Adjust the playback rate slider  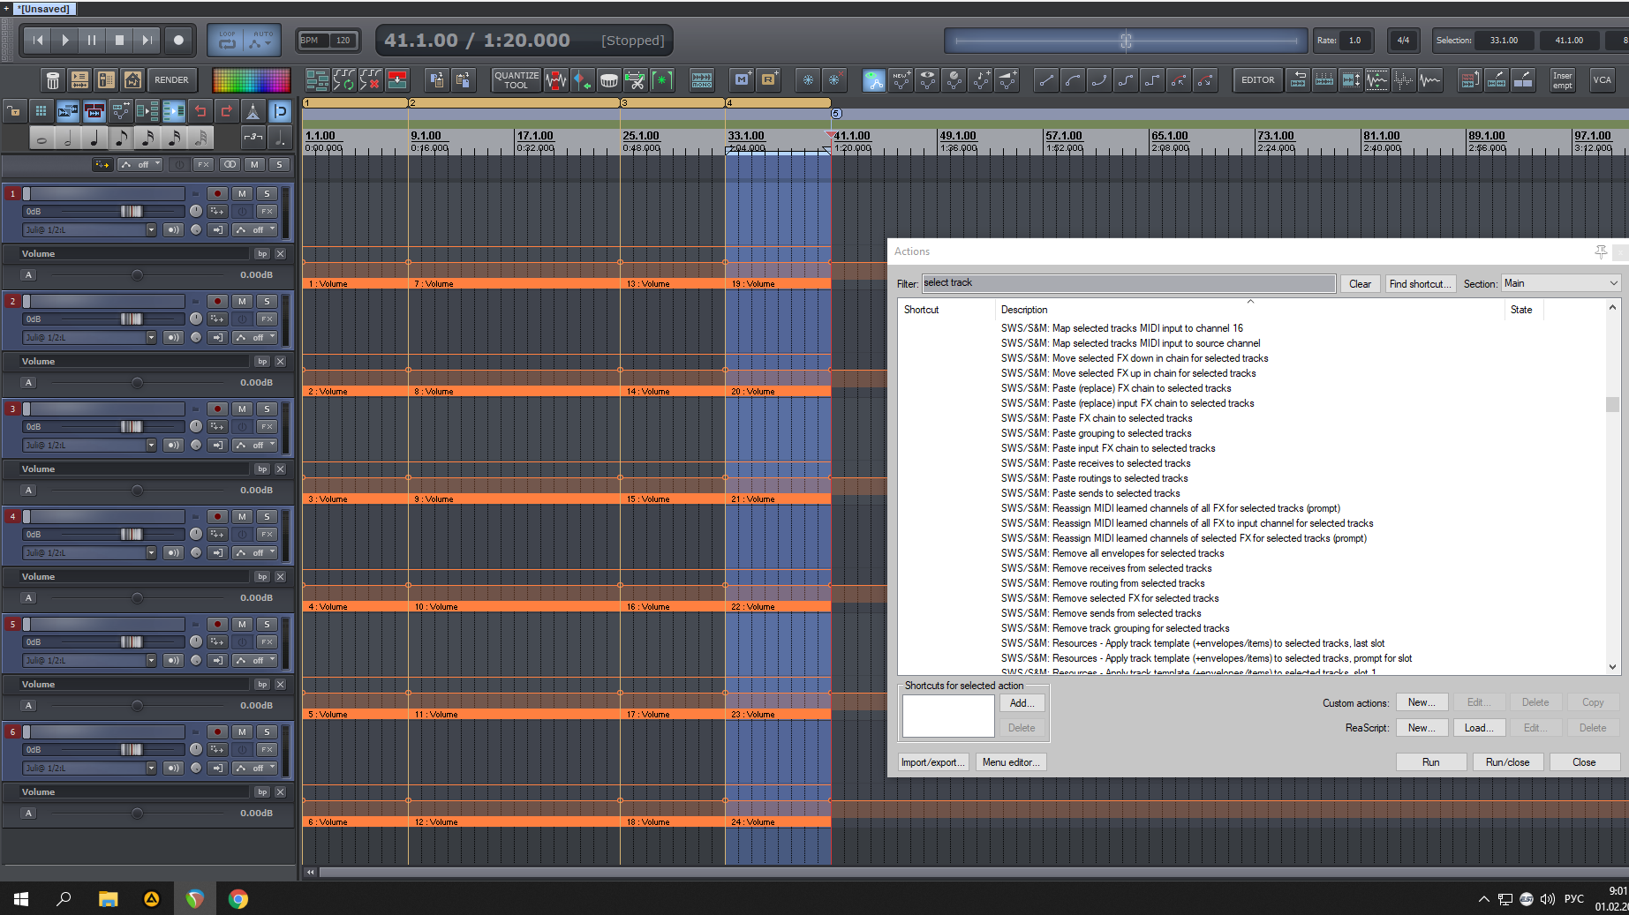[x=1126, y=41]
